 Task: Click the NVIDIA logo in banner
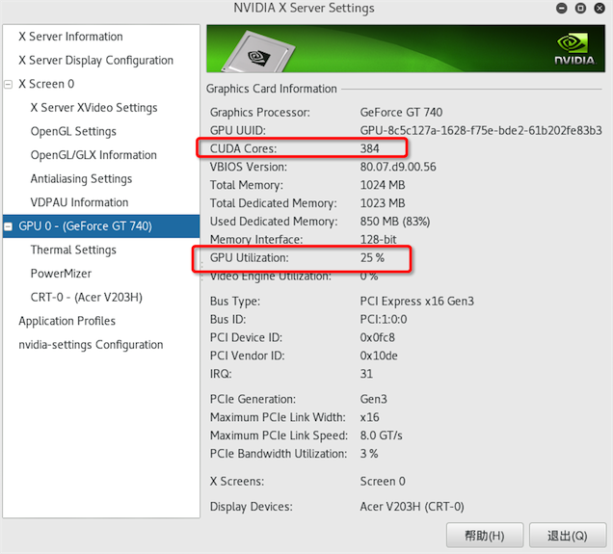(x=574, y=49)
